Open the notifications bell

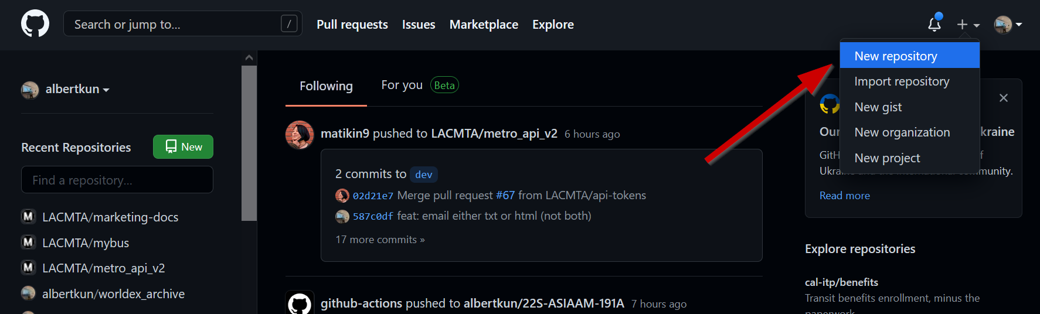(x=934, y=24)
